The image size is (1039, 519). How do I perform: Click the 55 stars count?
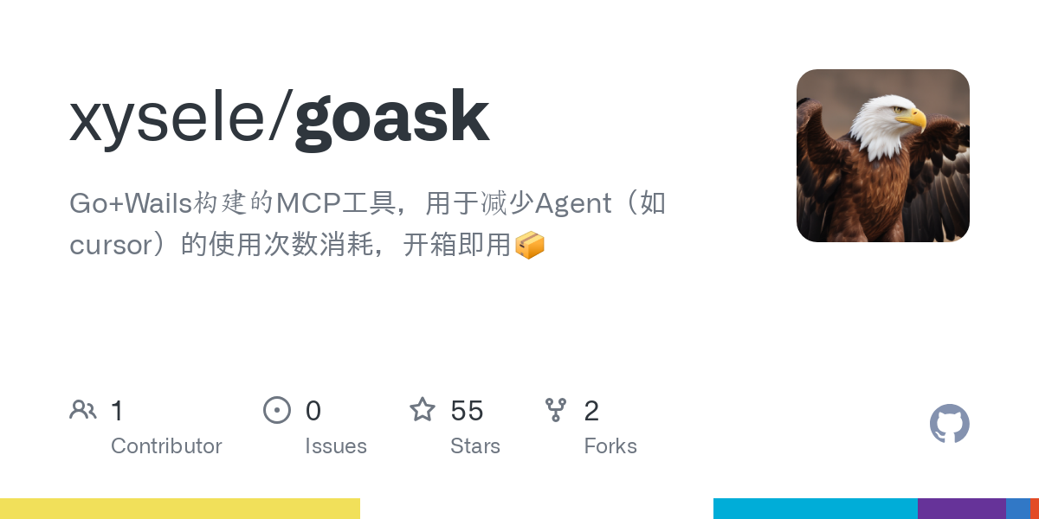pyautogui.click(x=467, y=411)
